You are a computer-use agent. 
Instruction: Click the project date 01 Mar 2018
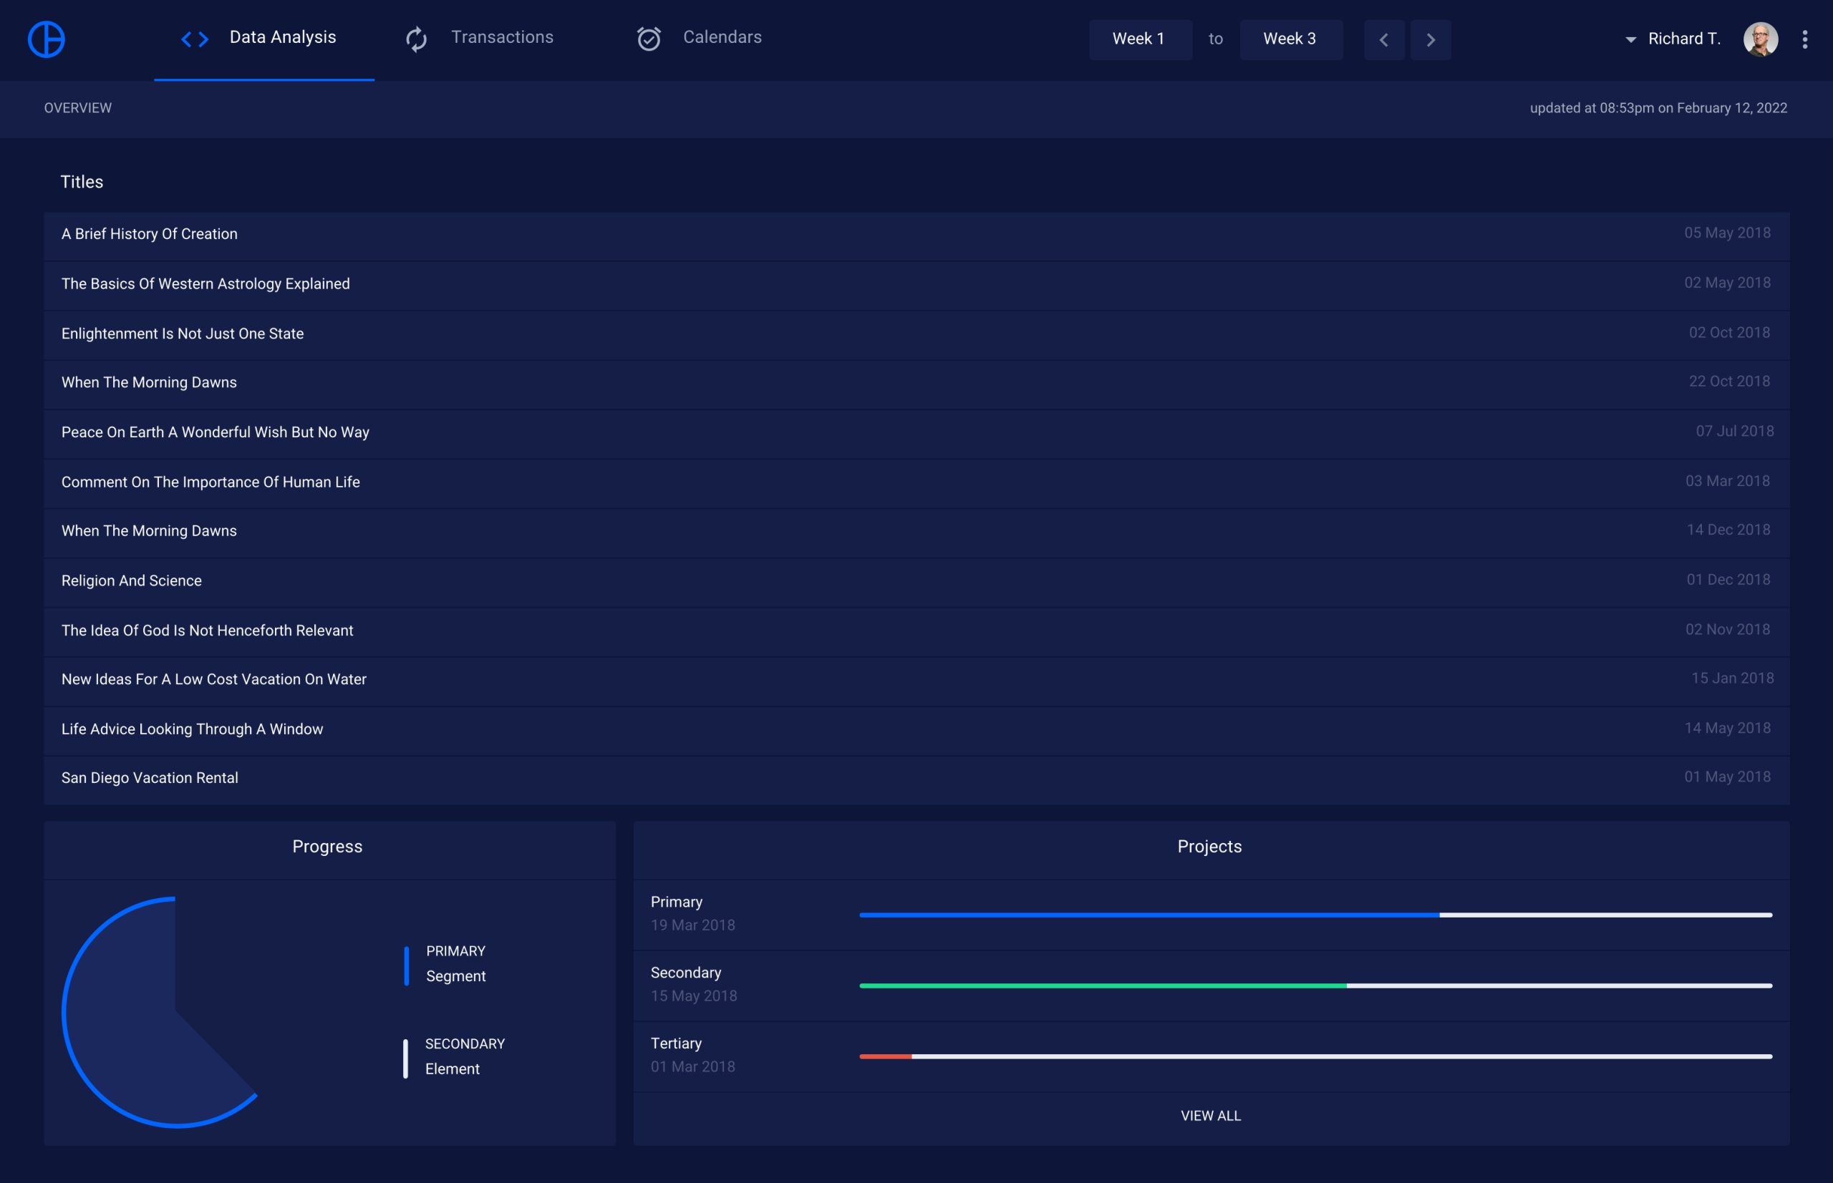(692, 1066)
